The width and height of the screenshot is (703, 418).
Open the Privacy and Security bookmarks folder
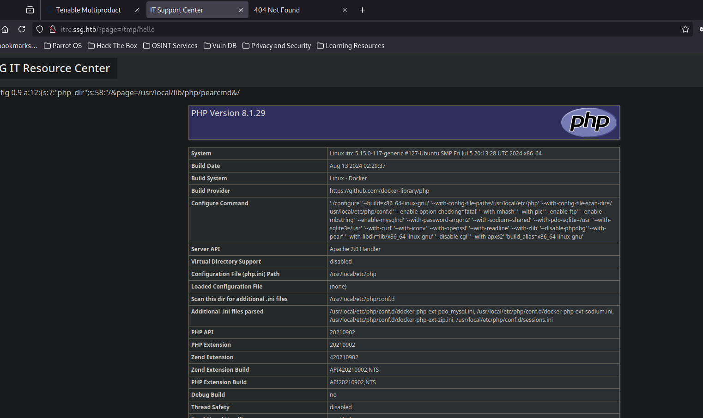(x=277, y=45)
